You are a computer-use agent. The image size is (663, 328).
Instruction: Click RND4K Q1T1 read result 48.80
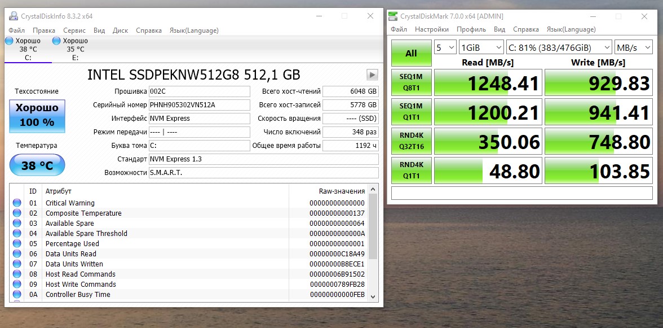[x=488, y=170]
